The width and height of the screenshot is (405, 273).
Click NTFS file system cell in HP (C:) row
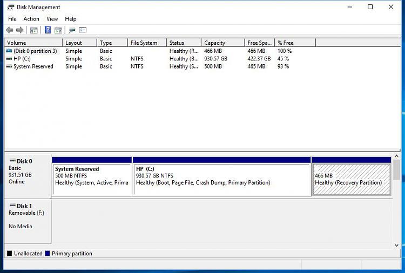point(137,59)
